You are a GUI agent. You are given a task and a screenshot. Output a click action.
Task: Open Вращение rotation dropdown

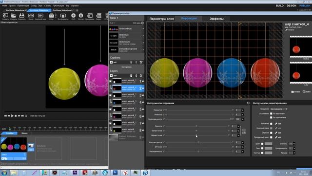279,109
